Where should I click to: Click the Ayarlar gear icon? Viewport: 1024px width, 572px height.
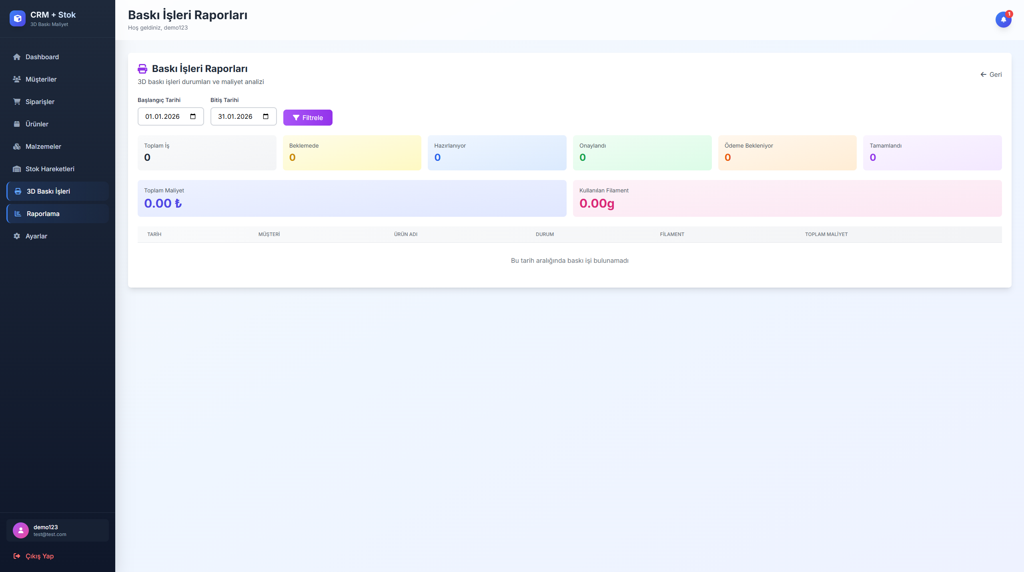point(17,236)
